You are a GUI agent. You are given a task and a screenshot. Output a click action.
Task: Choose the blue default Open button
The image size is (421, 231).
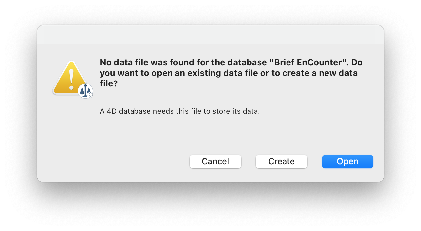click(x=347, y=162)
